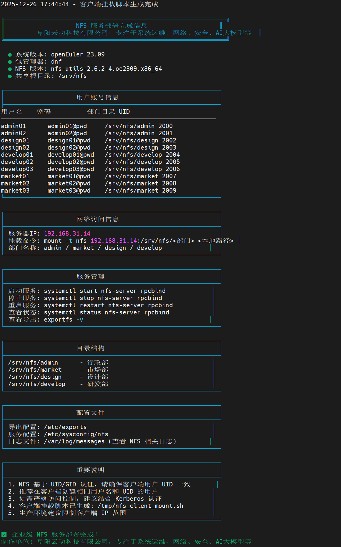Image resolution: width=341 pixels, height=547 pixels.
Task: Select 'nfs-utils-2.6.2-4.oe2309.x86_64' version text
Action: [x=107, y=69]
